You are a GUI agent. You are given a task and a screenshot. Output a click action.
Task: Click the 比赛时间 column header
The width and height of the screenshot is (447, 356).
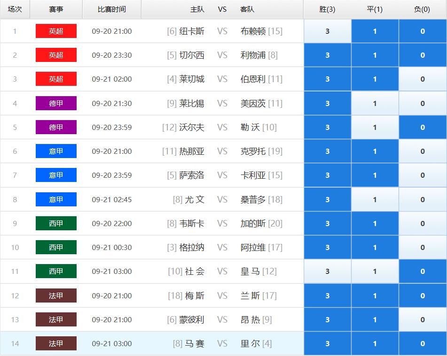[112, 9]
